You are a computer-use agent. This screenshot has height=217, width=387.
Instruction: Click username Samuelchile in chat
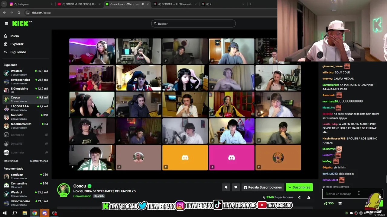330,85
